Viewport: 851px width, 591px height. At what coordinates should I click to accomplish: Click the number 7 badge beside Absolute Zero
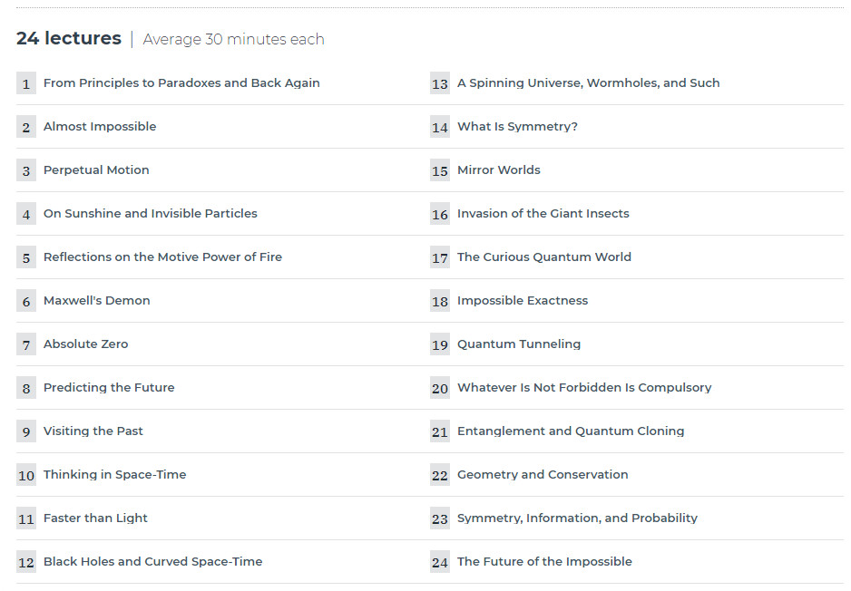26,344
